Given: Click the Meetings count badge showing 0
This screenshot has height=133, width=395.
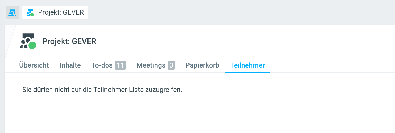Looking at the screenshot, I should click(x=171, y=65).
